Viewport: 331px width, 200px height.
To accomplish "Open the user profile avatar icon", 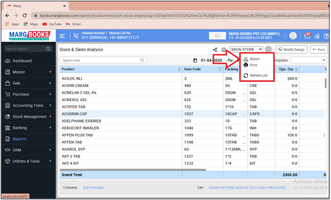I will [x=293, y=36].
